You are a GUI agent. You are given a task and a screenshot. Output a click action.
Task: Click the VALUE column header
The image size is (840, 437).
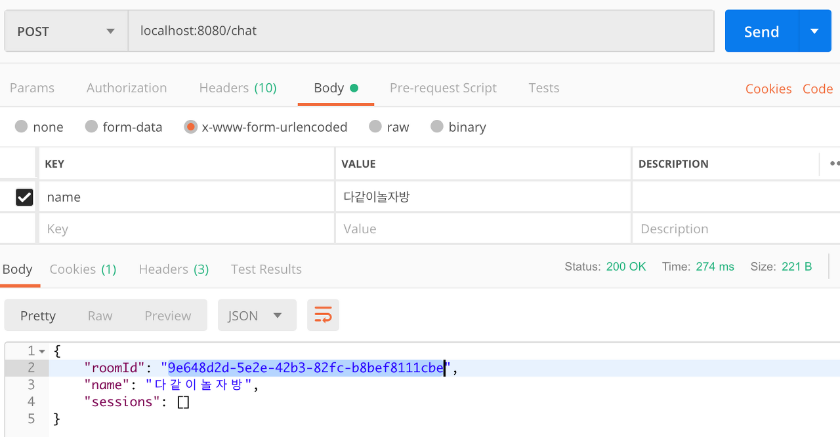tap(358, 164)
